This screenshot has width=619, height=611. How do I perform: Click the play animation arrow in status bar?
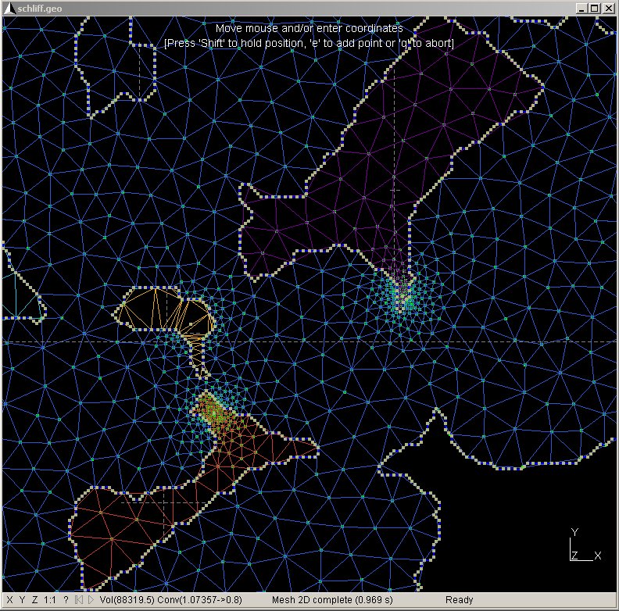point(91,600)
